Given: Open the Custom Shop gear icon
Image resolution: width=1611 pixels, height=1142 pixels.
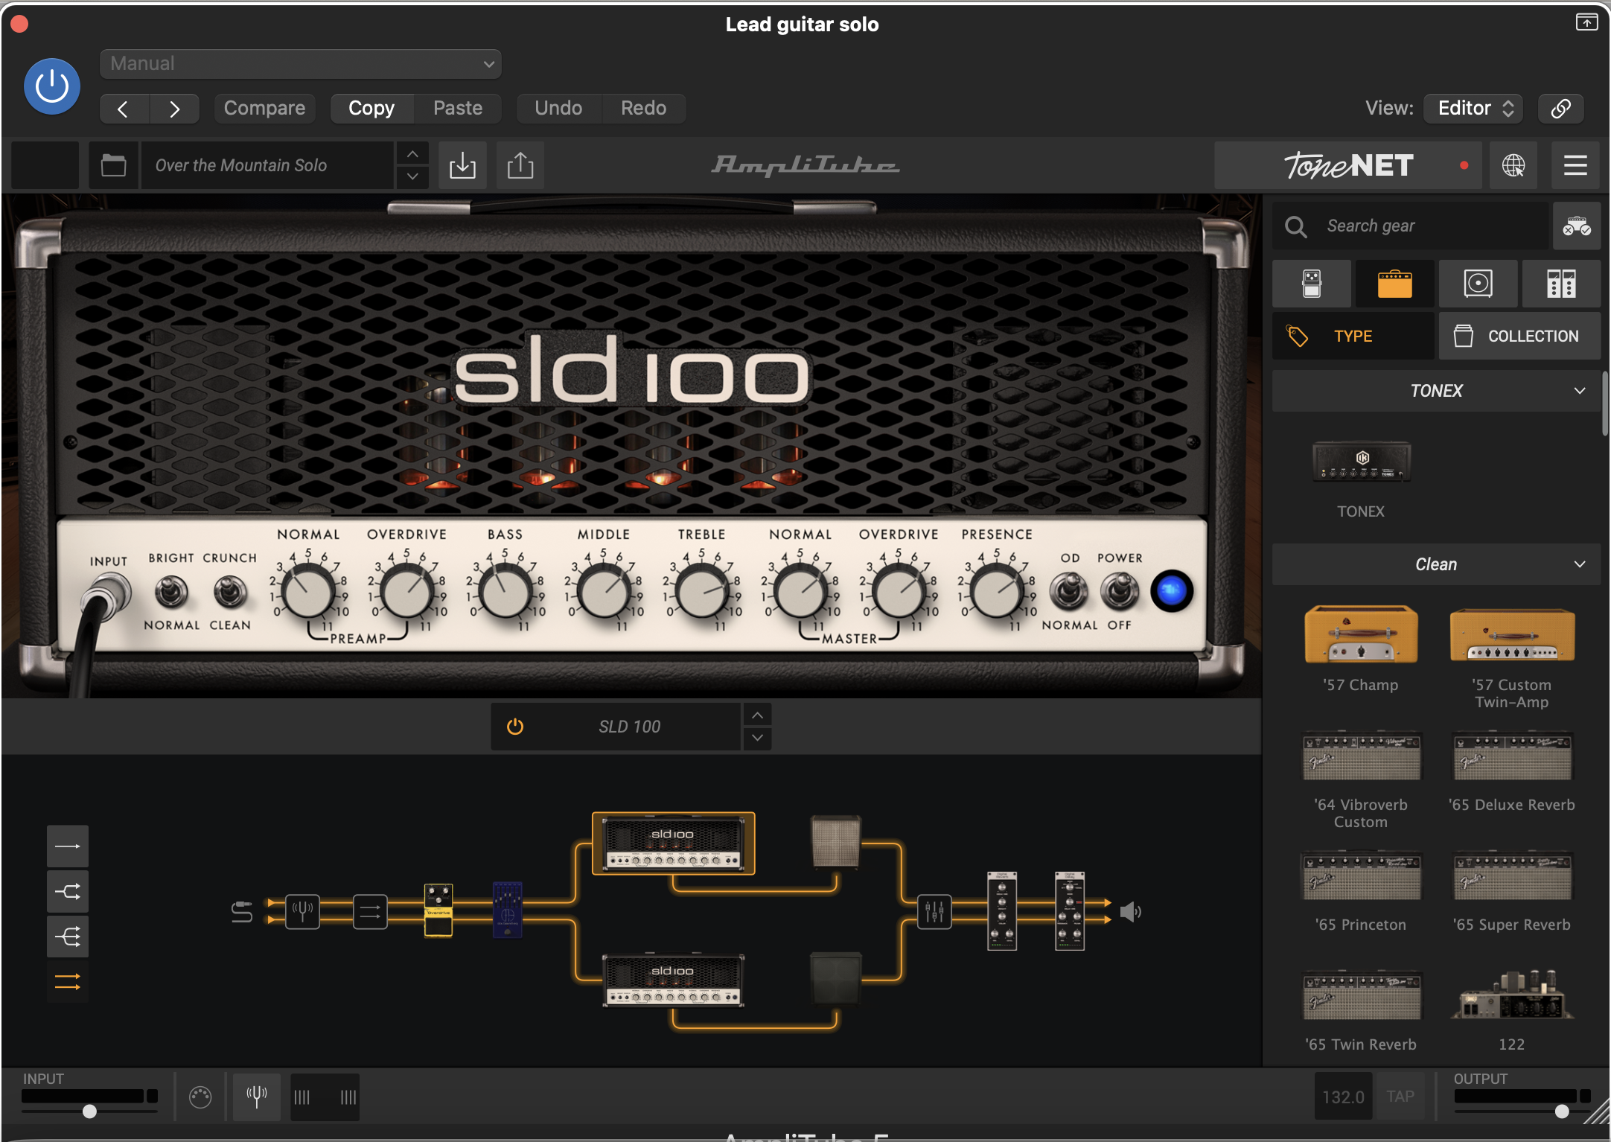Looking at the screenshot, I should click(1577, 226).
